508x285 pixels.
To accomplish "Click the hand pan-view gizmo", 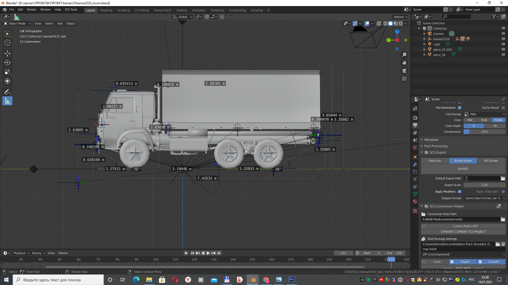I will (x=404, y=63).
